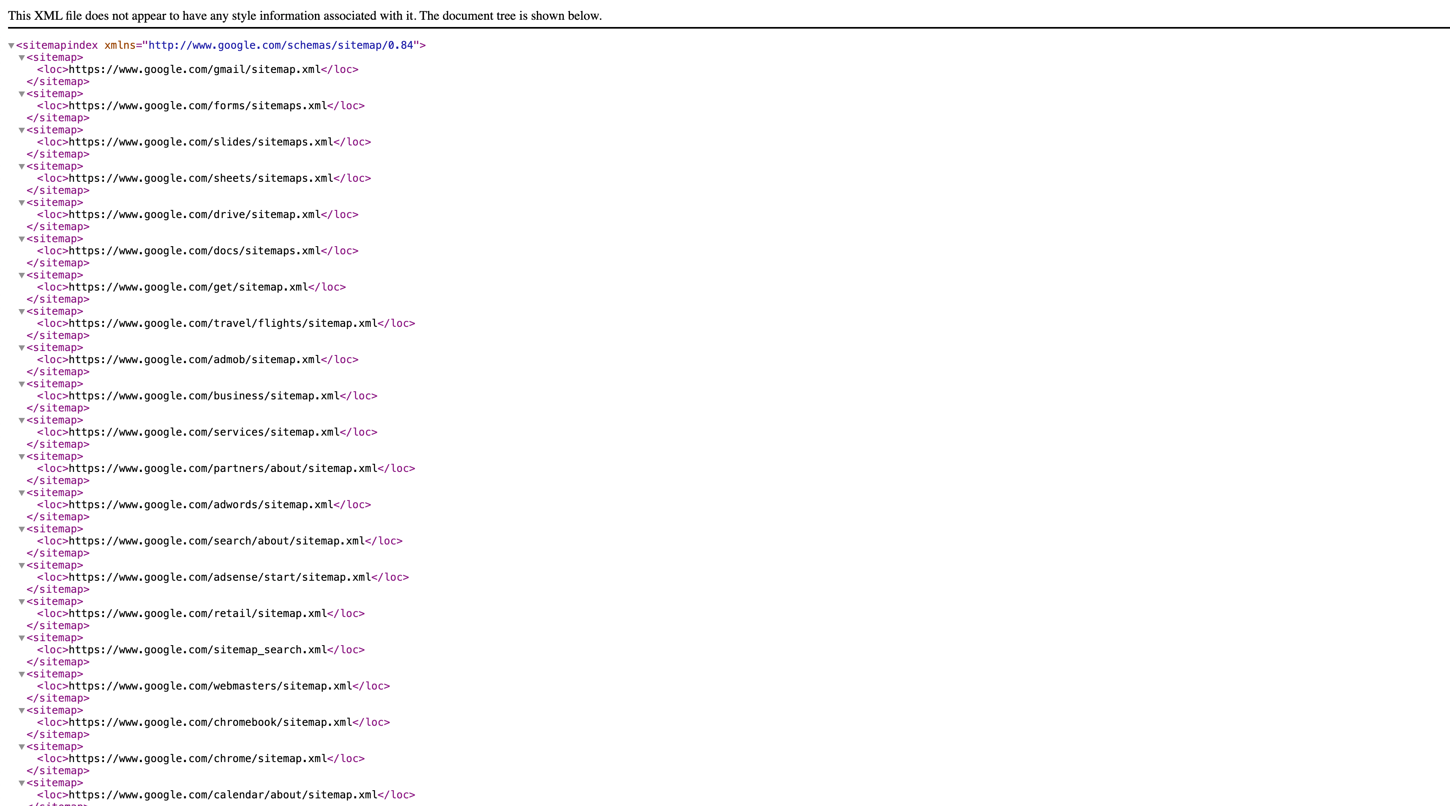This screenshot has height=806, width=1450.
Task: Click the docs/sitemaps.xml URL text
Action: click(195, 251)
